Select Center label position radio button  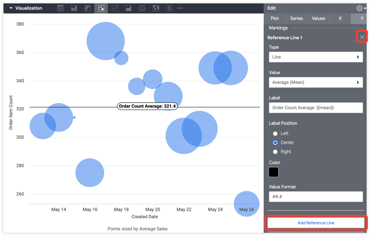tap(275, 143)
